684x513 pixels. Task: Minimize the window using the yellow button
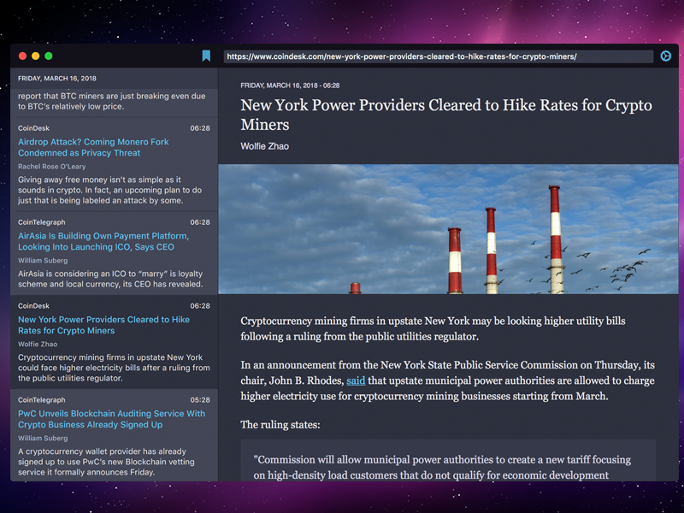(36, 56)
